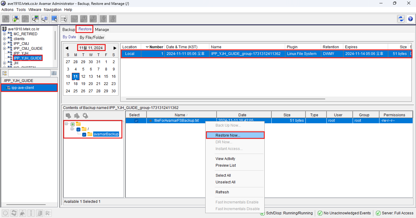Click the clock-with-checkbox toolbar icon
The image size is (416, 218).
(93, 19)
